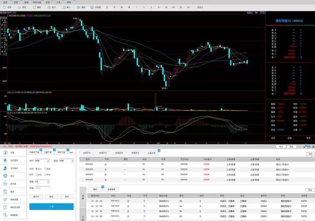Image resolution: width=315 pixels, height=221 pixels.
Task: Click the 快捷锁仓 quick lock button
Action: (135, 153)
